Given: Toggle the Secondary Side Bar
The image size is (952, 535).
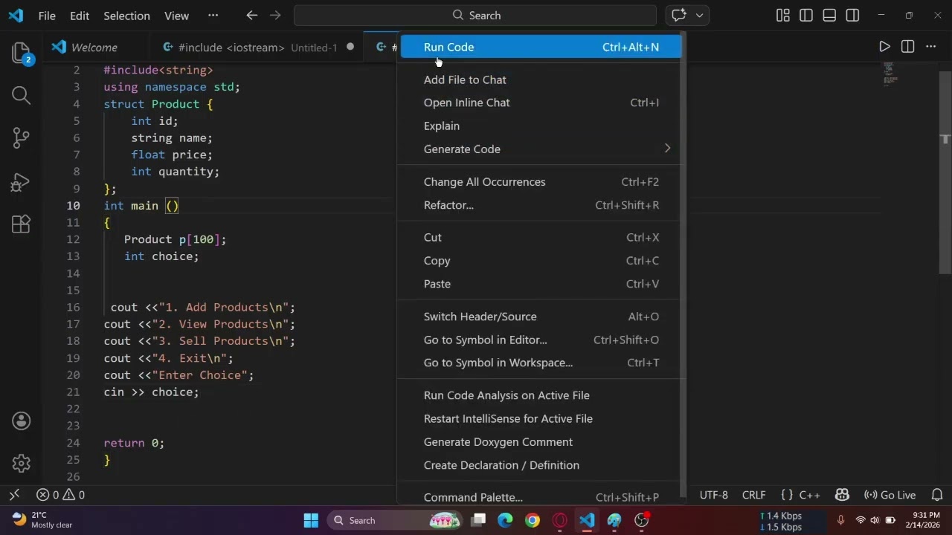Looking at the screenshot, I should point(852,15).
